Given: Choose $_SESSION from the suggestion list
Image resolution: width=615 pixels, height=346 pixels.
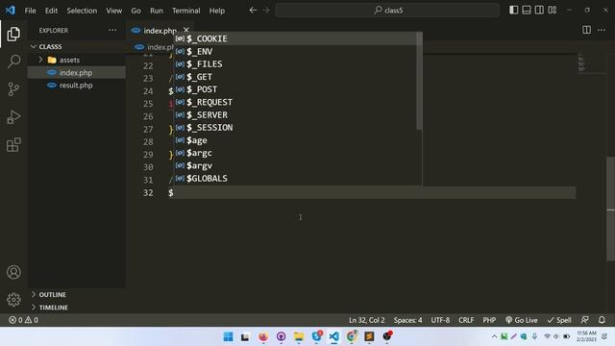Looking at the screenshot, I should pyautogui.click(x=295, y=128).
